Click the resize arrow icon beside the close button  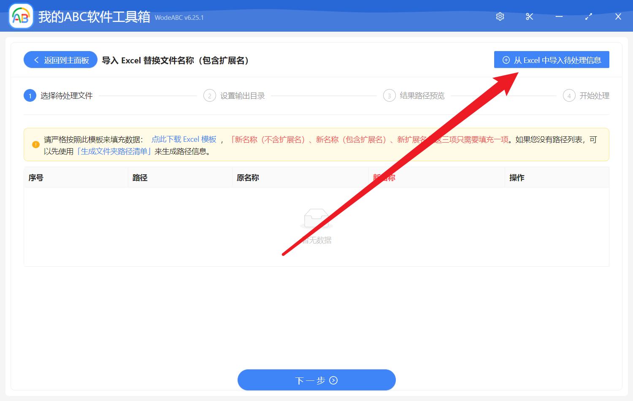coord(588,16)
